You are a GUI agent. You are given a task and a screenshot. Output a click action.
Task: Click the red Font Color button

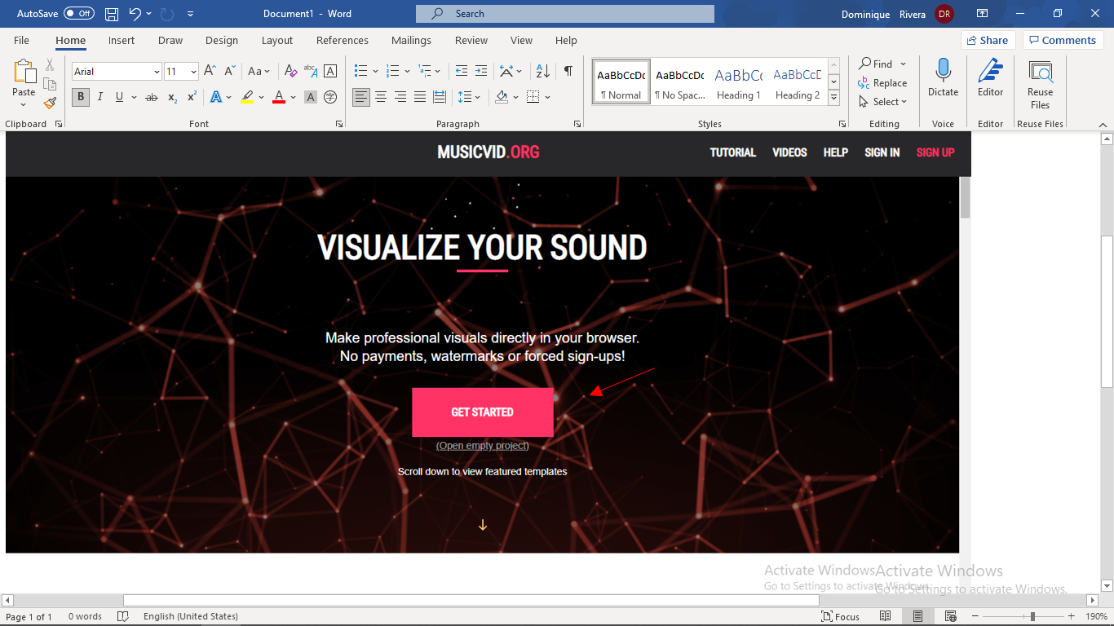click(x=279, y=97)
